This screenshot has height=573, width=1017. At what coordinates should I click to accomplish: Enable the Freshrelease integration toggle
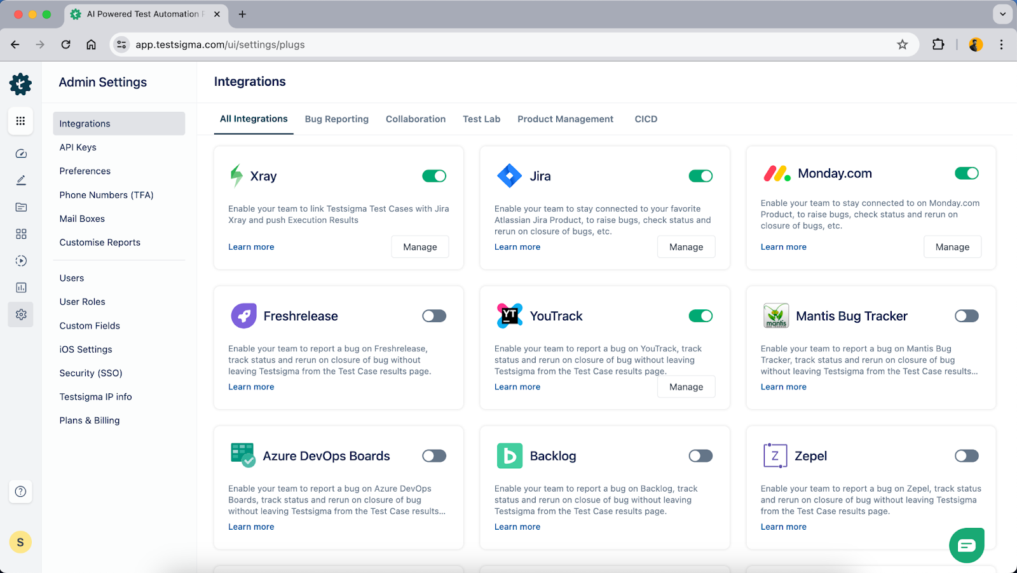434,316
